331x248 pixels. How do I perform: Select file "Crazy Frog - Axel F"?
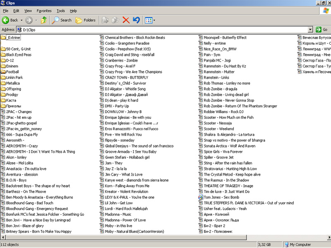click(120, 66)
